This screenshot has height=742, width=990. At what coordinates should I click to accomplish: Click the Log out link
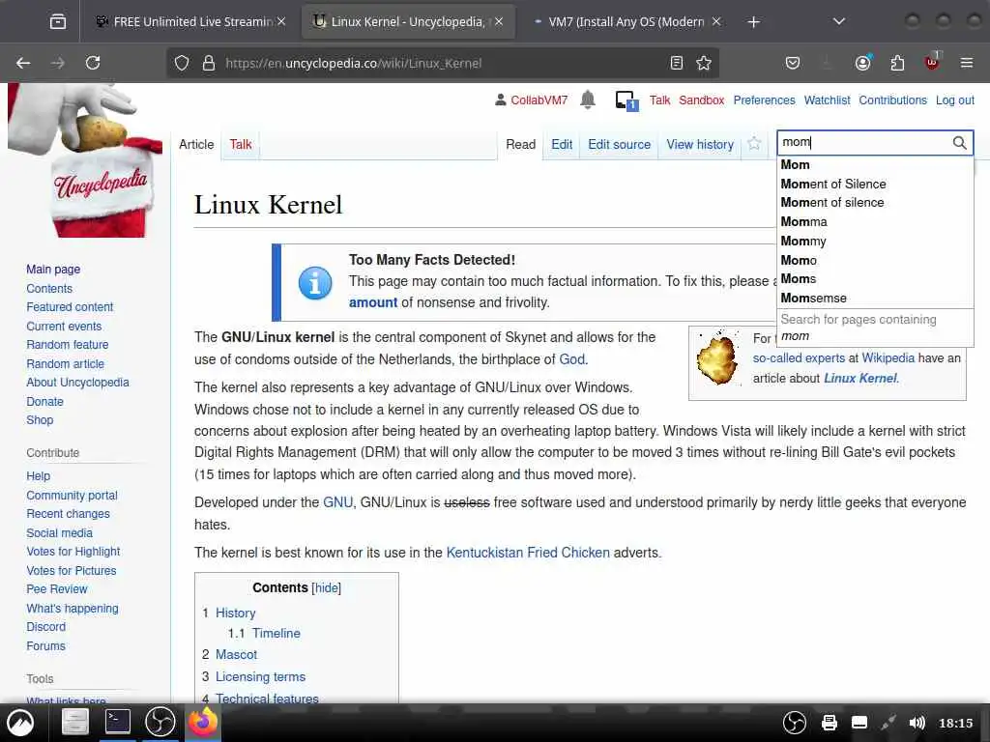coord(954,100)
